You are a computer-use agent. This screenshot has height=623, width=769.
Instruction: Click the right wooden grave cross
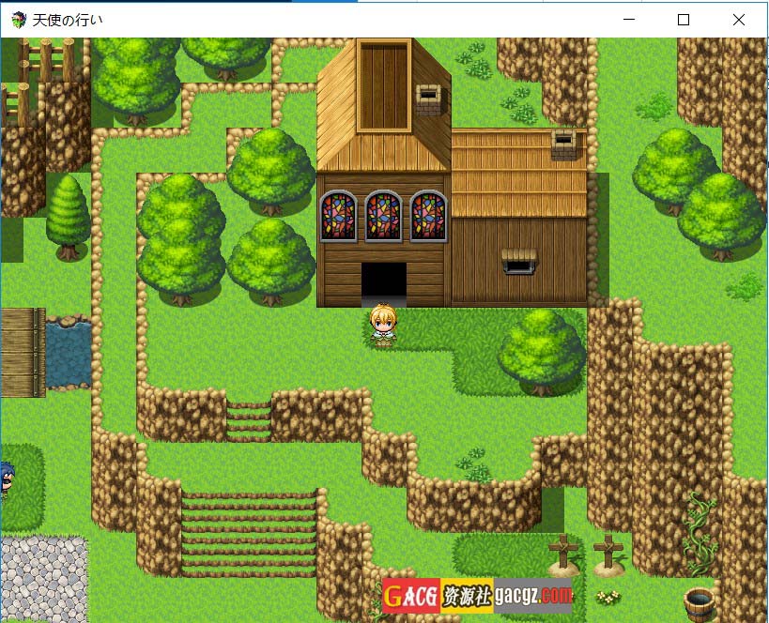click(x=608, y=554)
